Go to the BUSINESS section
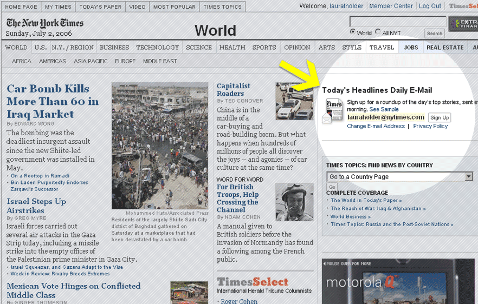This screenshot has height=304, width=478. (x=114, y=48)
